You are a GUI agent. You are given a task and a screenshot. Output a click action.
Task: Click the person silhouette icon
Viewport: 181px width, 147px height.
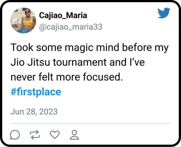coord(75,134)
